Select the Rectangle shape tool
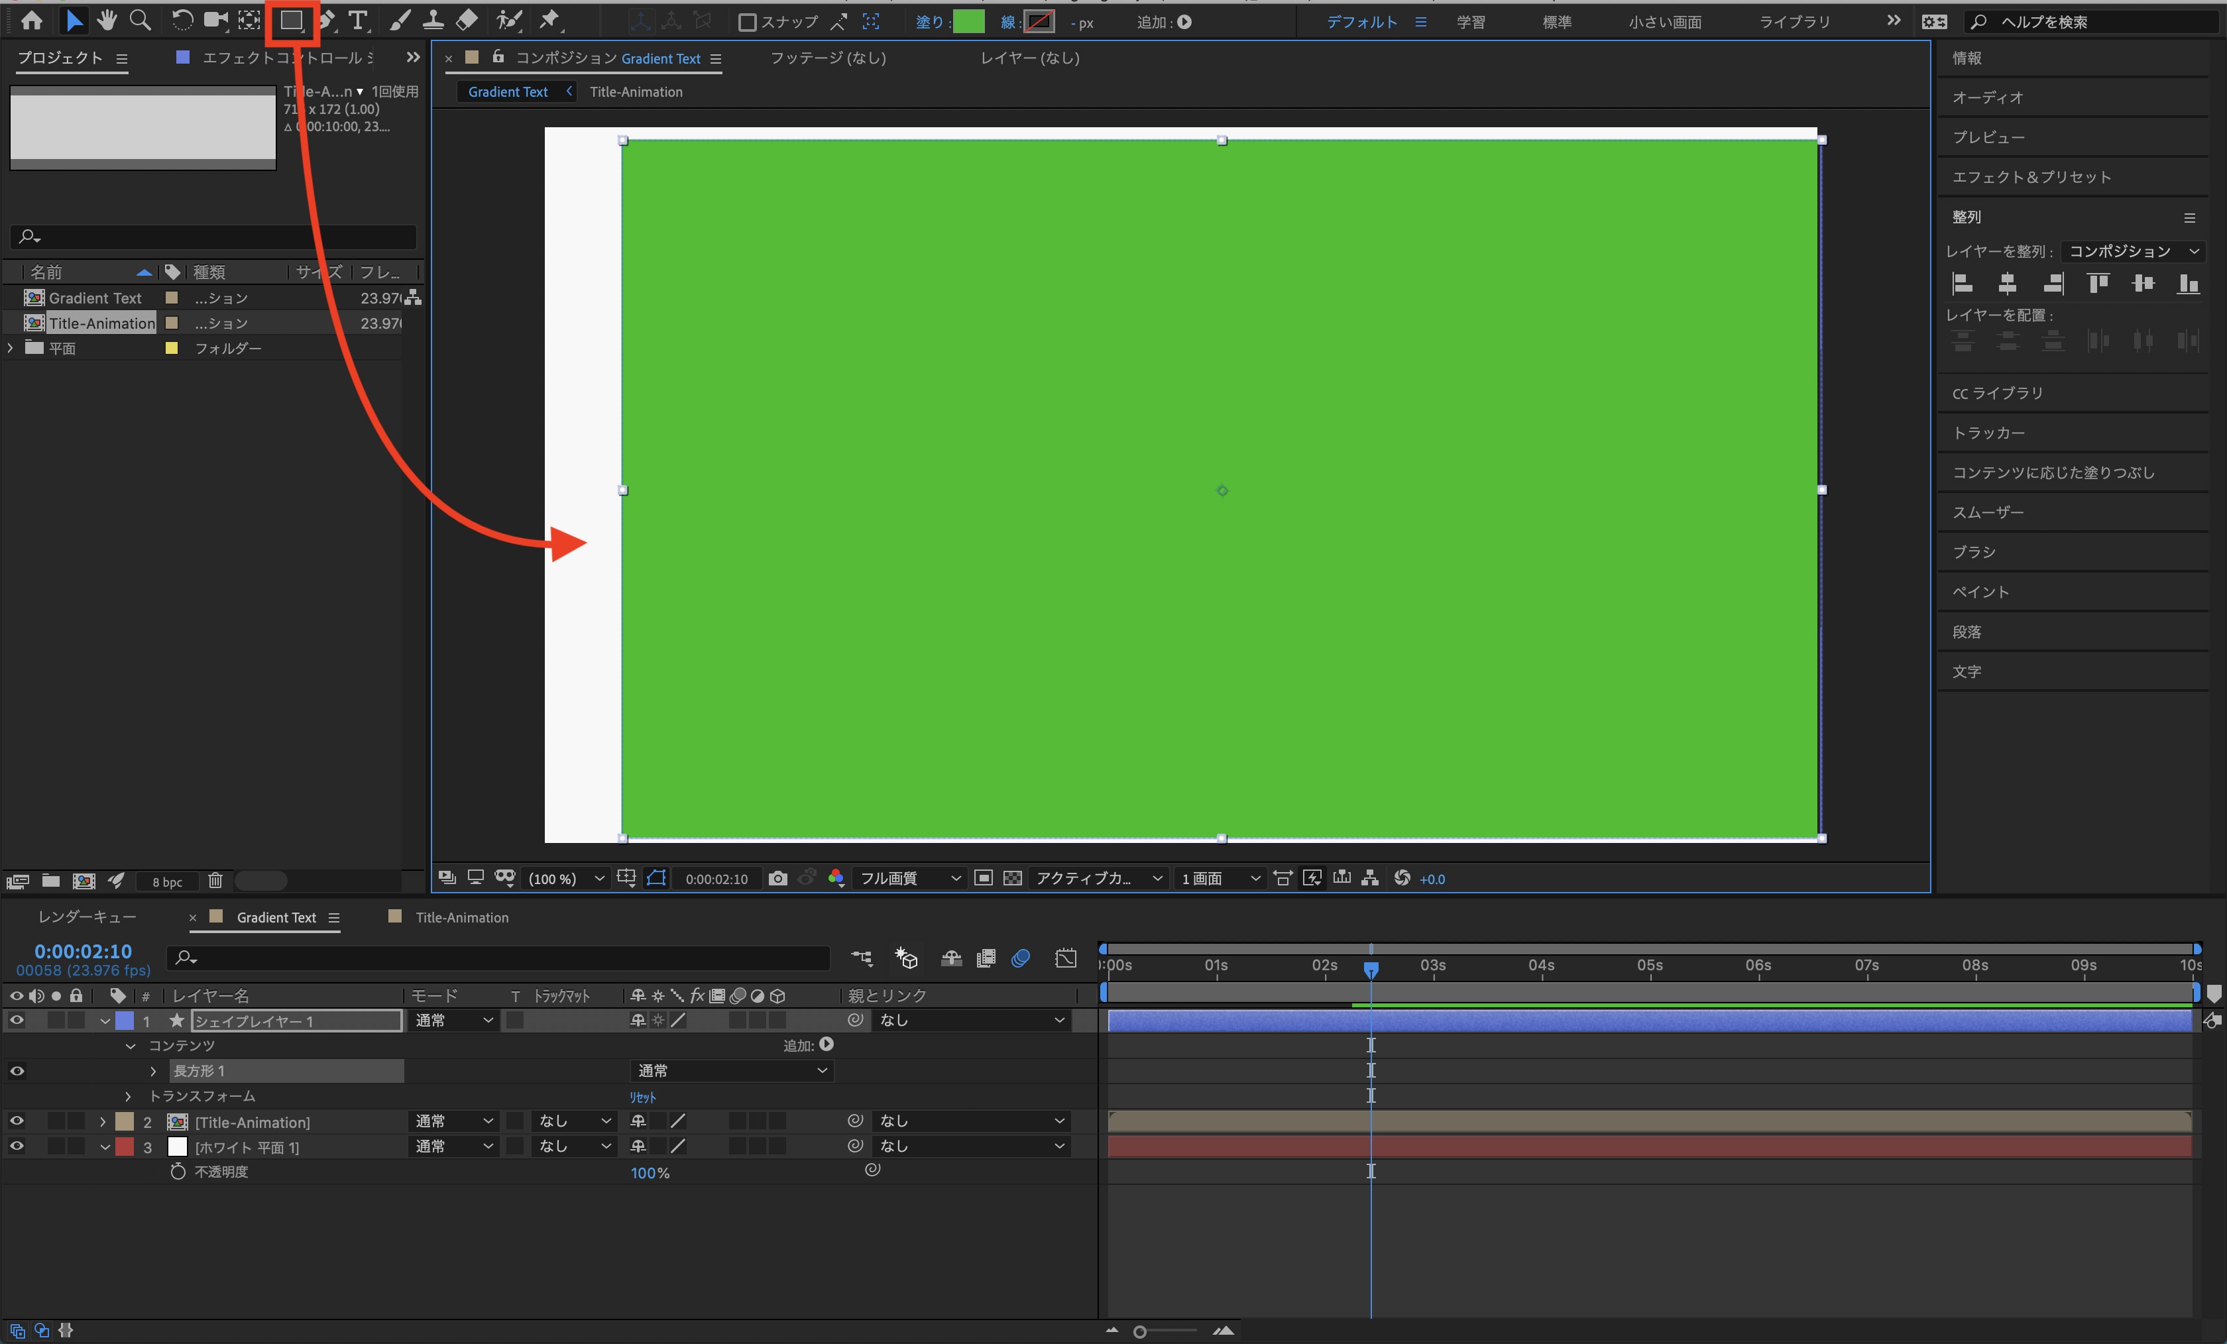The image size is (2227, 1344). 290,21
